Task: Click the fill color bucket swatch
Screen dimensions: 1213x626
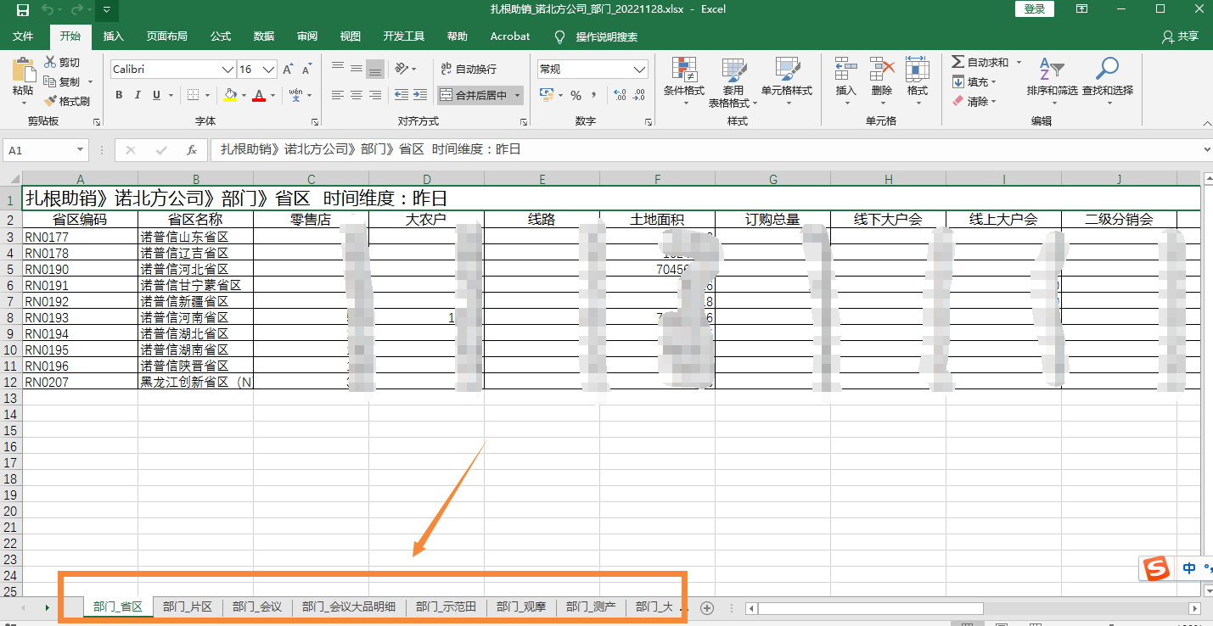Action: click(231, 95)
